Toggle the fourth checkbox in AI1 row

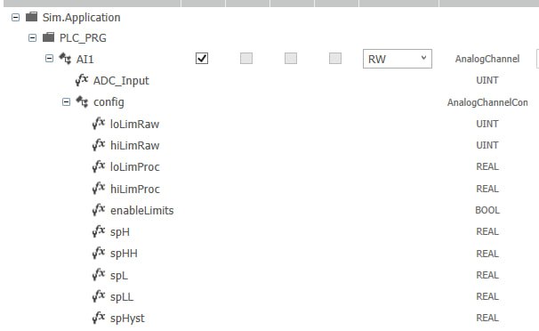(x=335, y=59)
